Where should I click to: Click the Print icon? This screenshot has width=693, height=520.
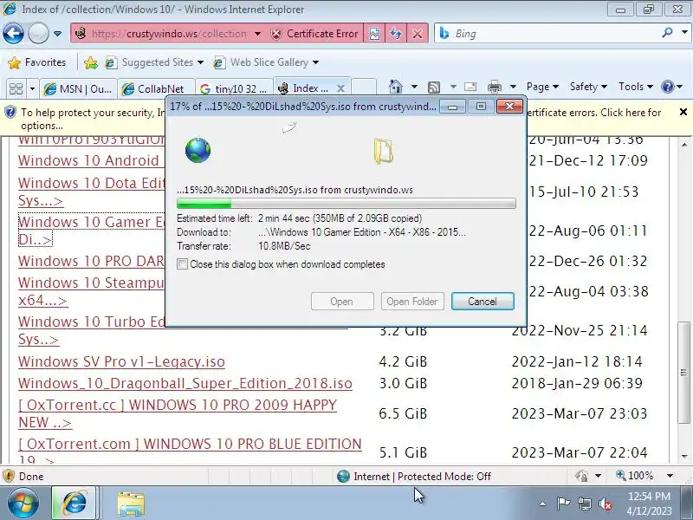pos(494,87)
